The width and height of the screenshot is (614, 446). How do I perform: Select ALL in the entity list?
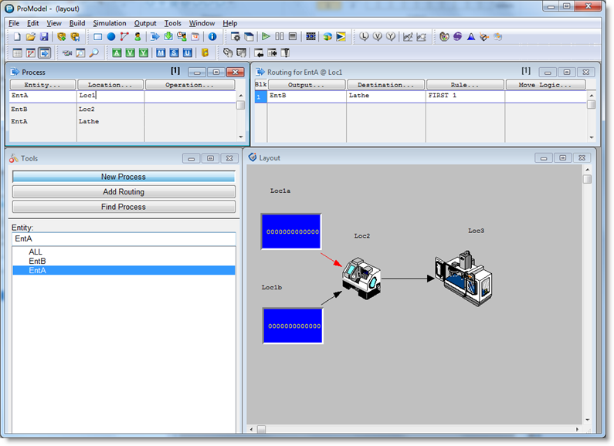(x=124, y=252)
